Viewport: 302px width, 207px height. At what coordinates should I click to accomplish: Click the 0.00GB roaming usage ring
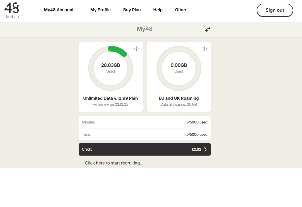click(x=179, y=68)
